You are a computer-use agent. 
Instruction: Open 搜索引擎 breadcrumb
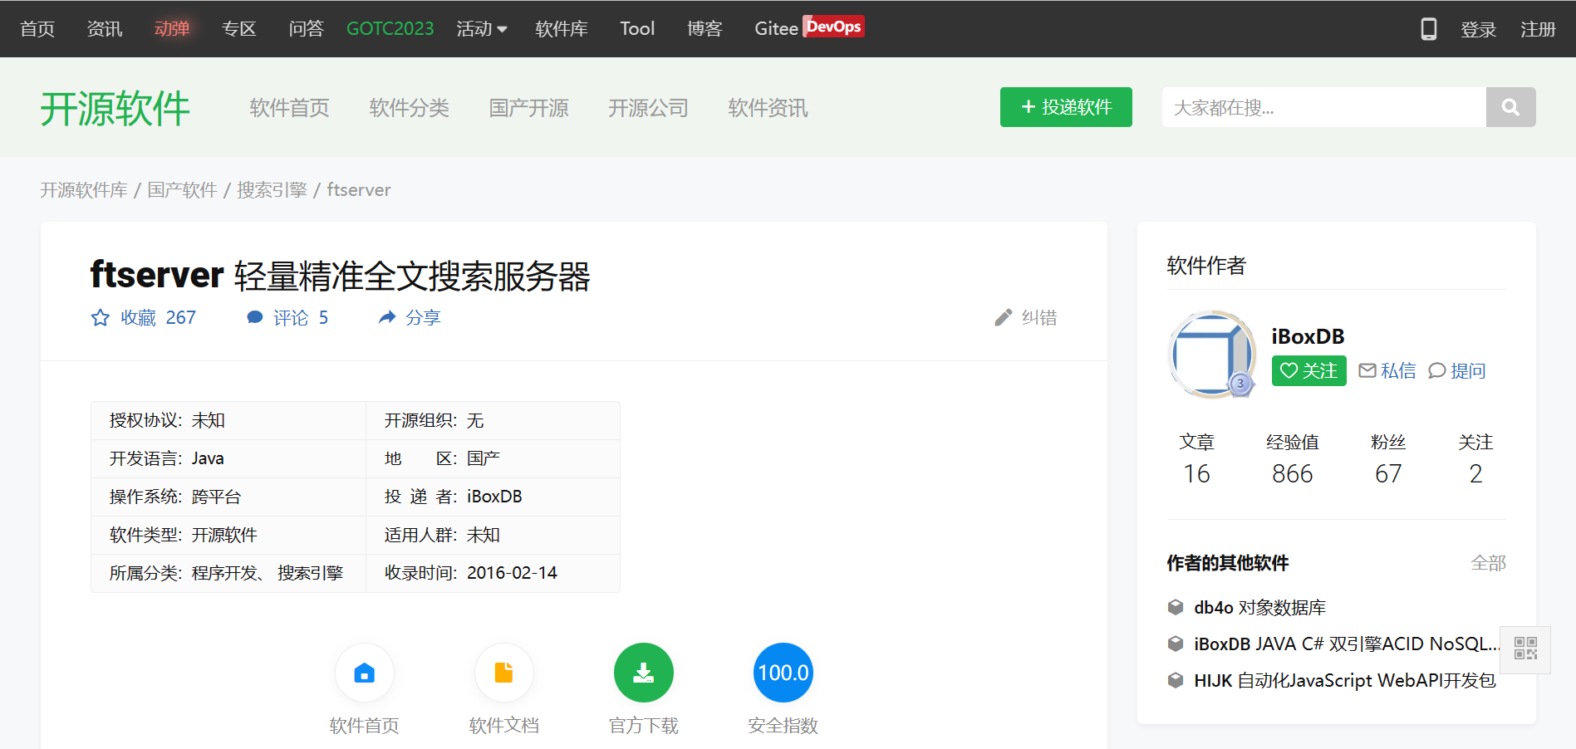(x=272, y=190)
